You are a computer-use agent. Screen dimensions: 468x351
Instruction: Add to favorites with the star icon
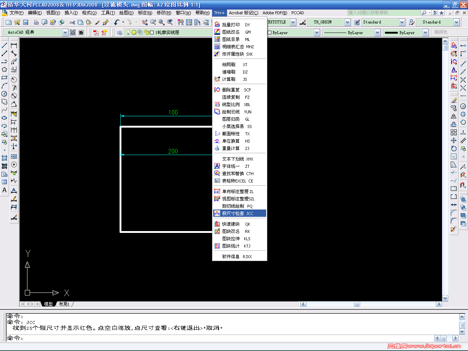coord(441,13)
